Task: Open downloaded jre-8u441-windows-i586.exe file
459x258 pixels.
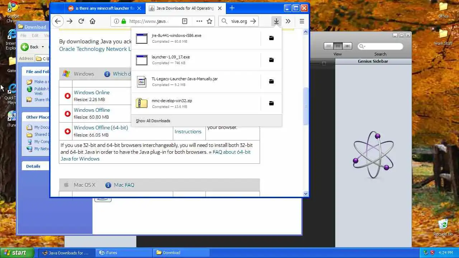Action: pyautogui.click(x=196, y=38)
